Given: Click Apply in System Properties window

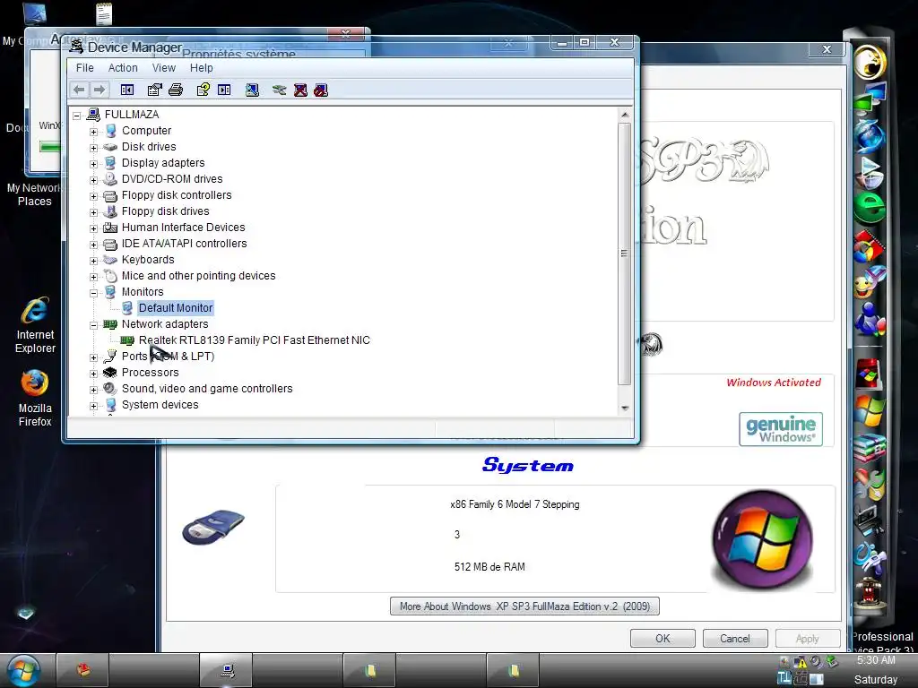Looking at the screenshot, I should click(x=808, y=638).
